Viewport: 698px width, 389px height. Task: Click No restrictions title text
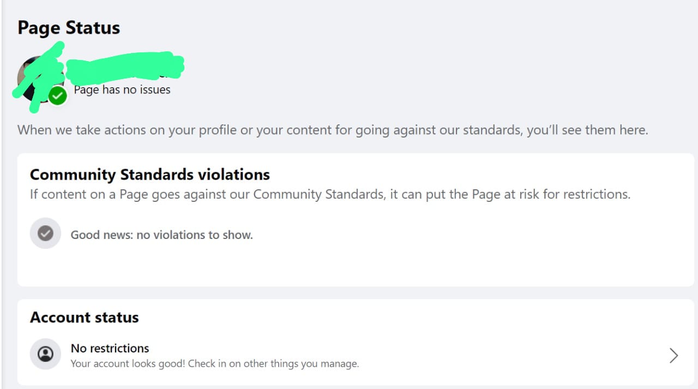(110, 348)
